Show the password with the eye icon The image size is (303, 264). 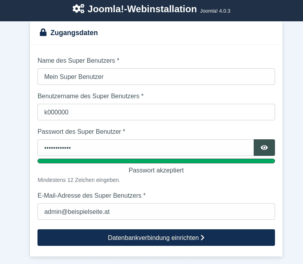tap(264, 148)
